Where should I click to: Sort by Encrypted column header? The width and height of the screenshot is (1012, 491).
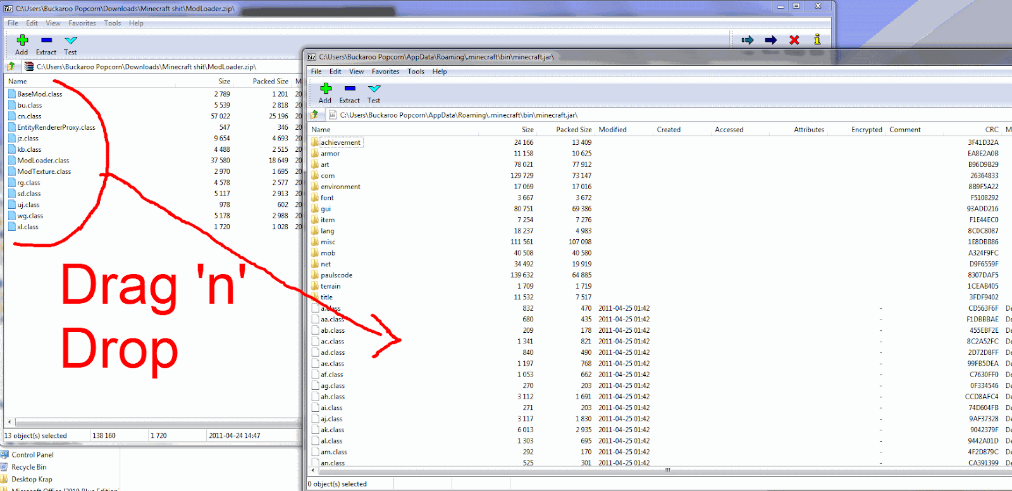click(867, 130)
